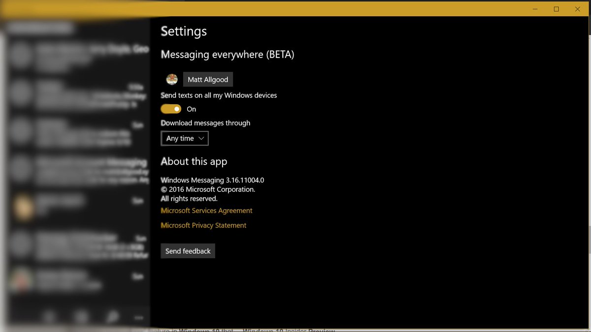Viewport: 591px width, 332px height.
Task: Click the chevron beside Any time
Action: tap(201, 138)
